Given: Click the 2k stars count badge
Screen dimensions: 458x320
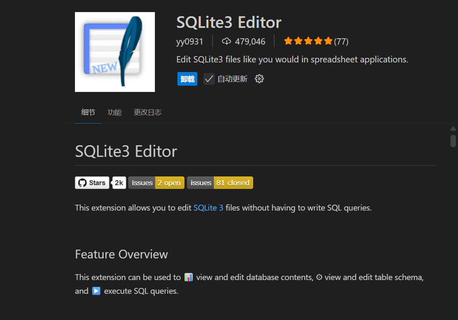Looking at the screenshot, I should point(119,183).
